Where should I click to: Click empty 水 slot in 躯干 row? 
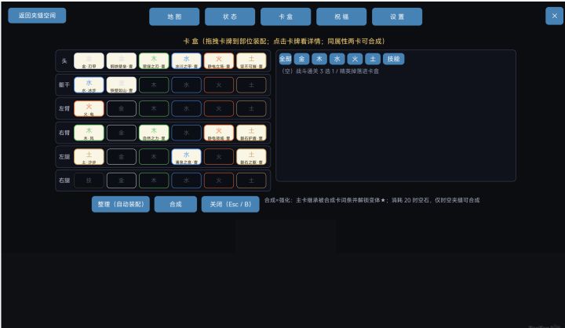(x=186, y=85)
